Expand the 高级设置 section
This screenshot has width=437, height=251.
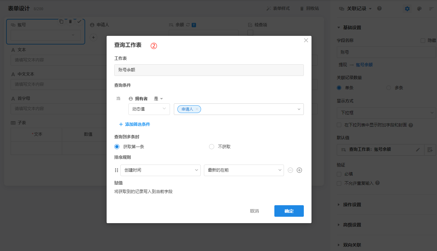[352, 225]
